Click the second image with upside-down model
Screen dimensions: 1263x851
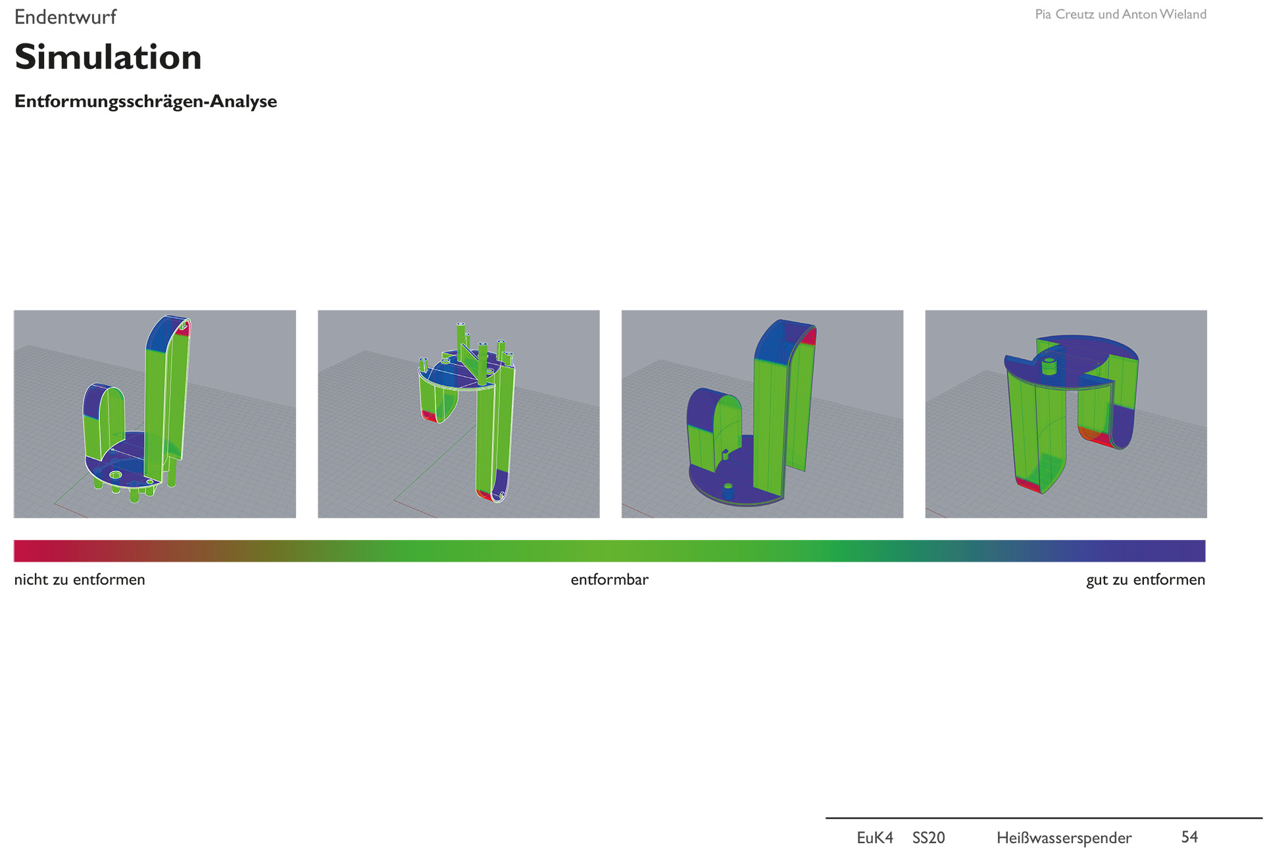point(458,414)
